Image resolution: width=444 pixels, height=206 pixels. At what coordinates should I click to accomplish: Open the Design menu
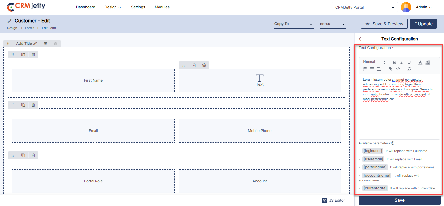[113, 7]
